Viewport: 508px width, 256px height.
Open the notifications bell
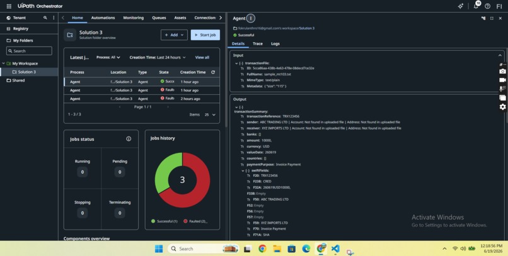[476, 6]
